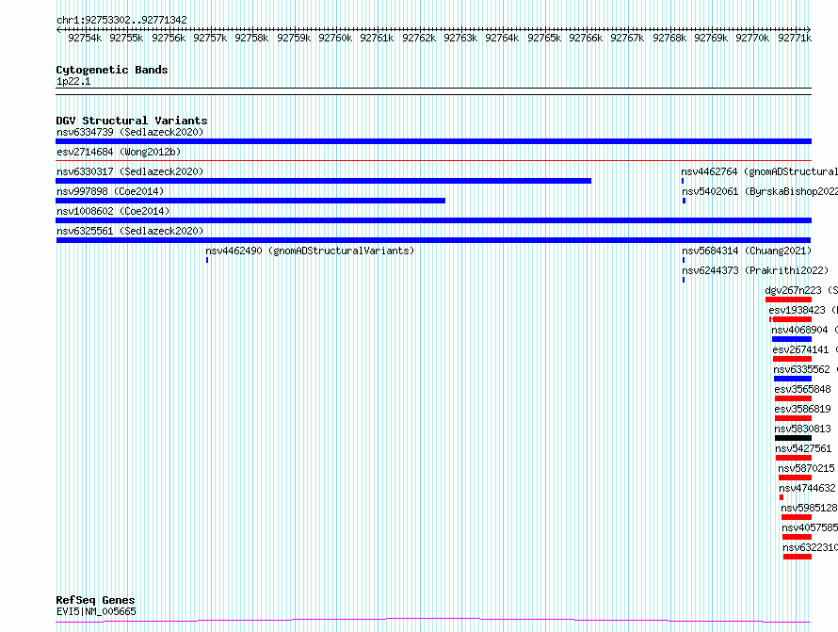This screenshot has width=838, height=632.
Task: Click the DGV Structural Variants track heading
Action: point(132,121)
